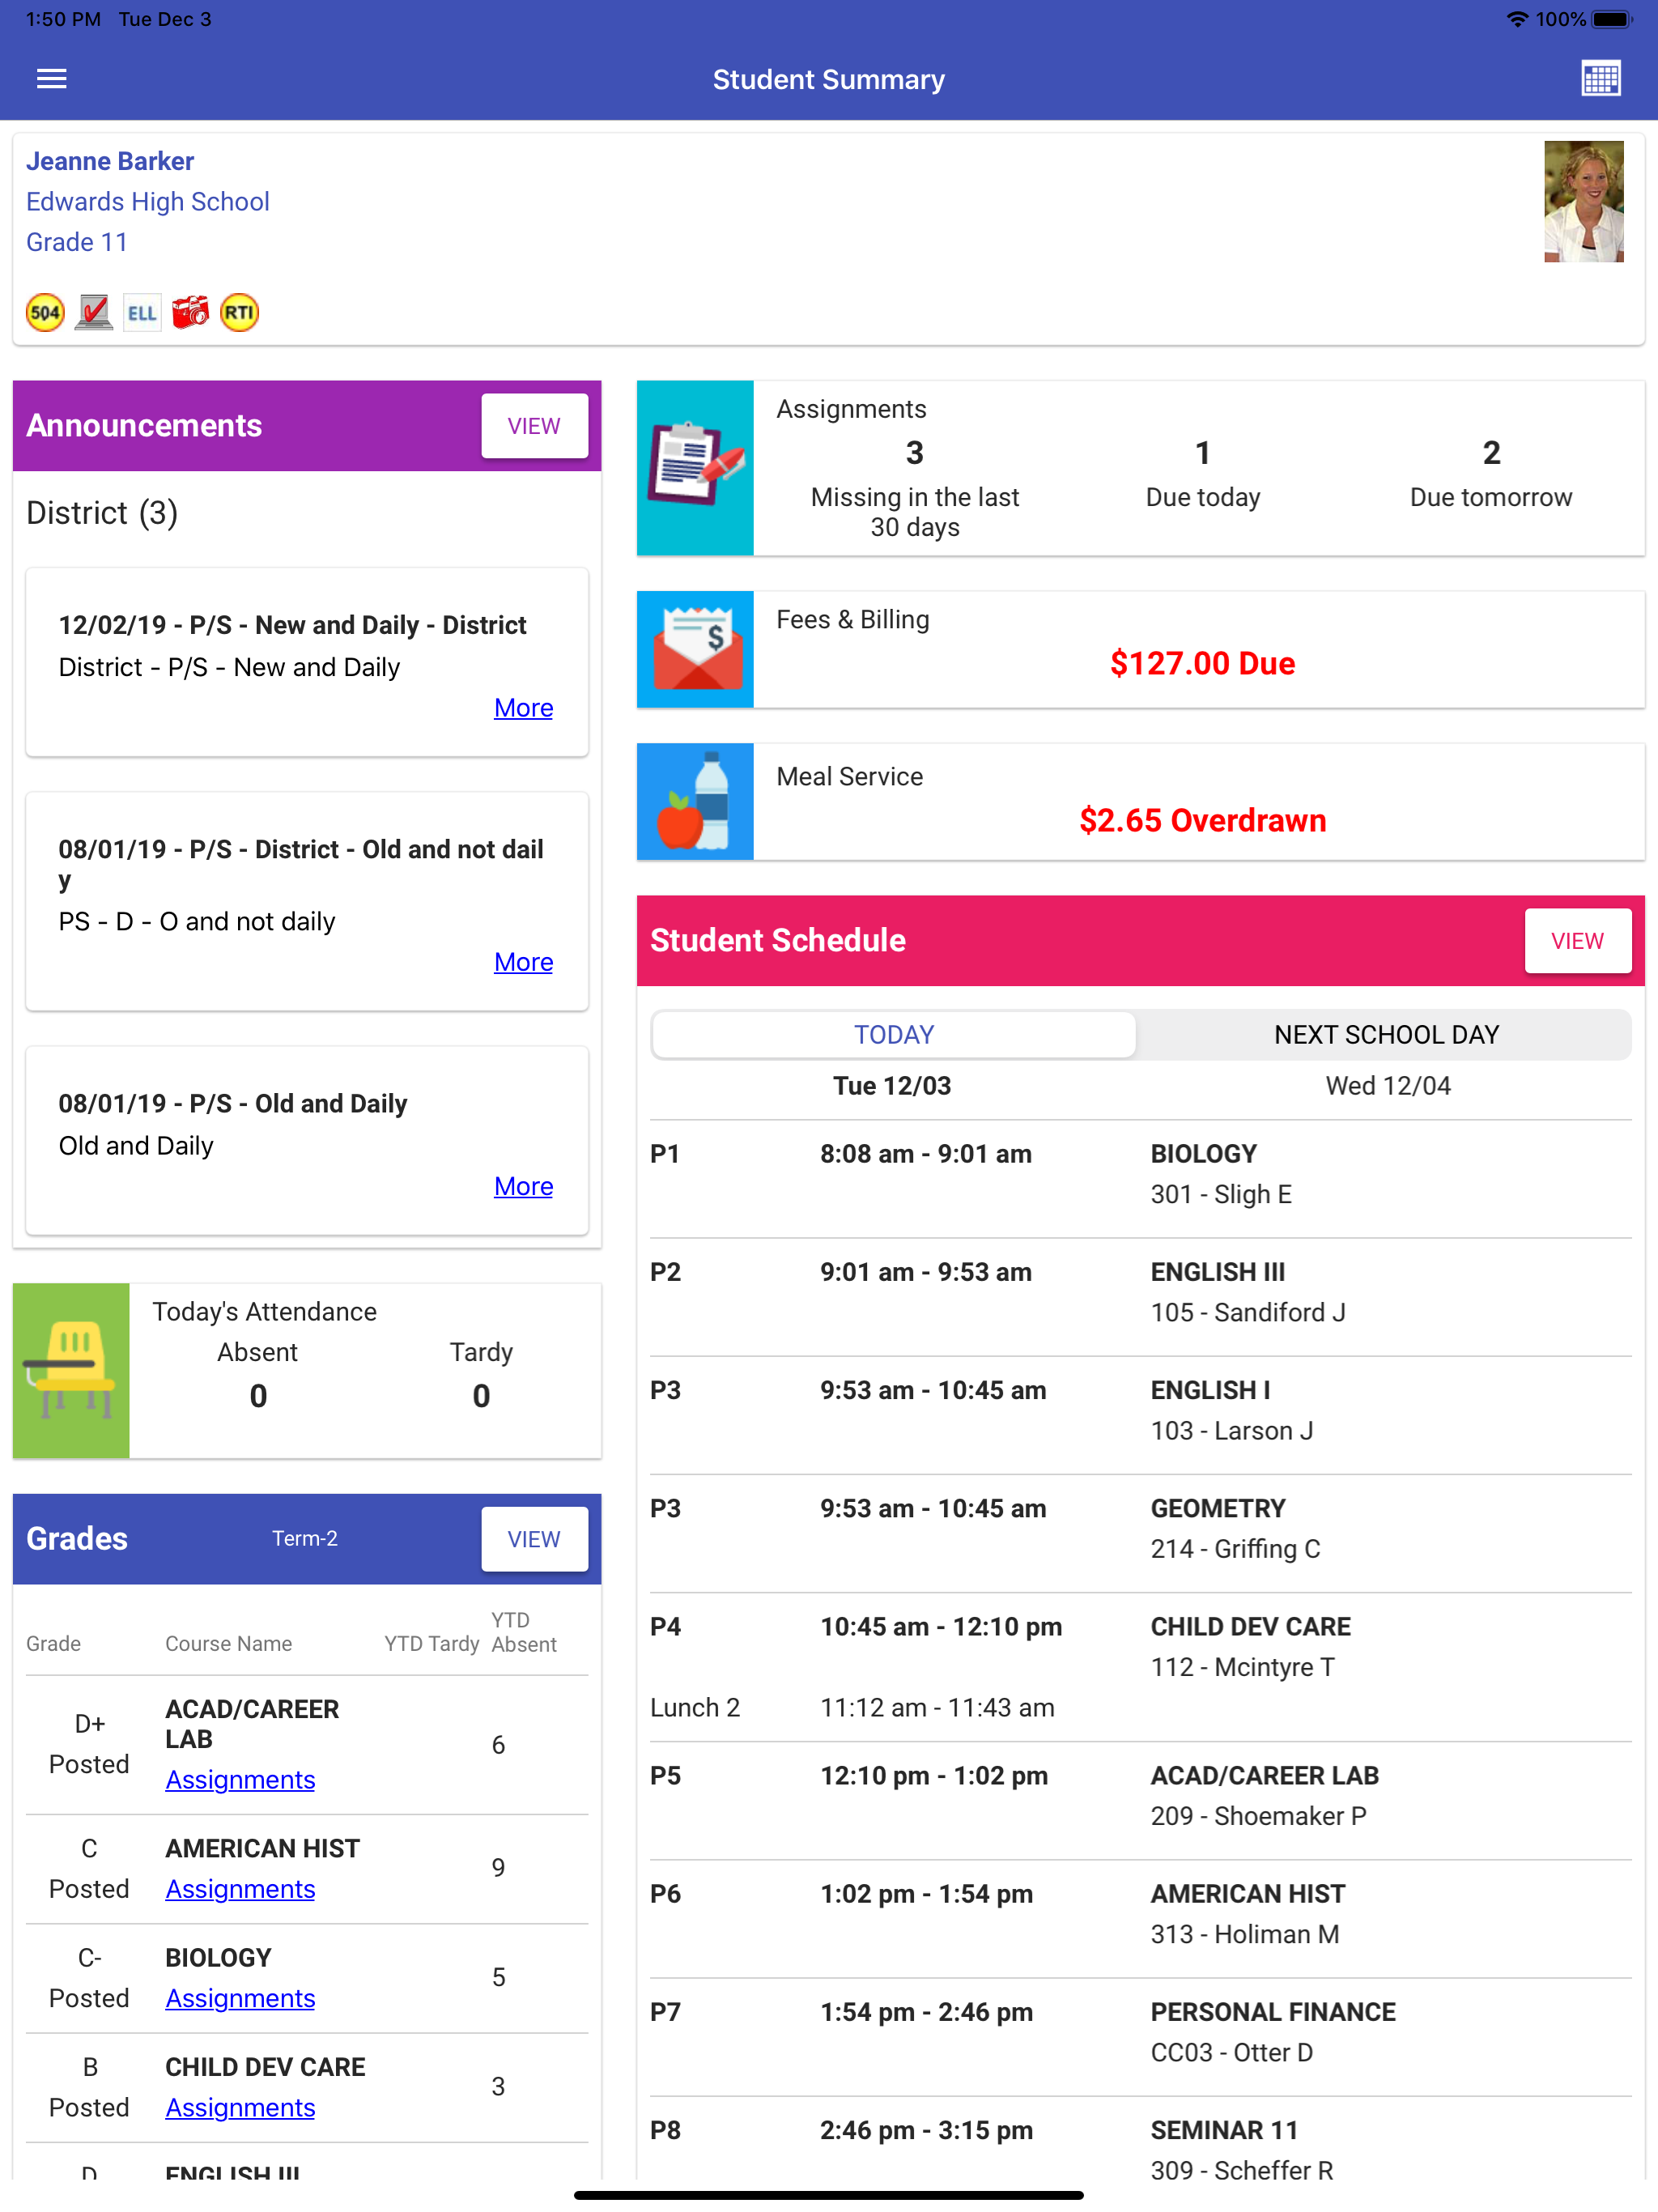
Task: Open the Meal Service icon tile
Action: (x=695, y=801)
